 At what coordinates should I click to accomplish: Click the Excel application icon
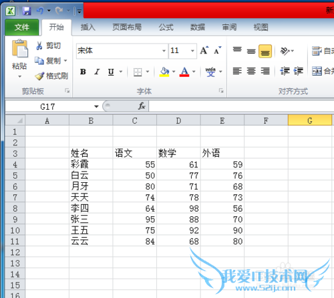10,11
